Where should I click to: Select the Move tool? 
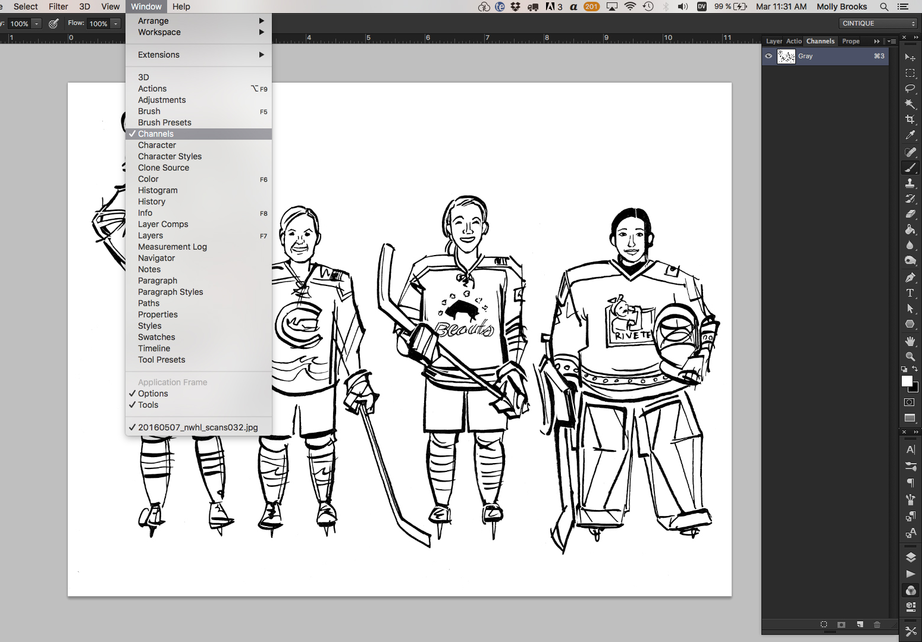pyautogui.click(x=910, y=57)
